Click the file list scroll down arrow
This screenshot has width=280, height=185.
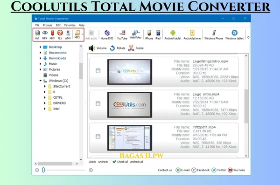coord(246,156)
